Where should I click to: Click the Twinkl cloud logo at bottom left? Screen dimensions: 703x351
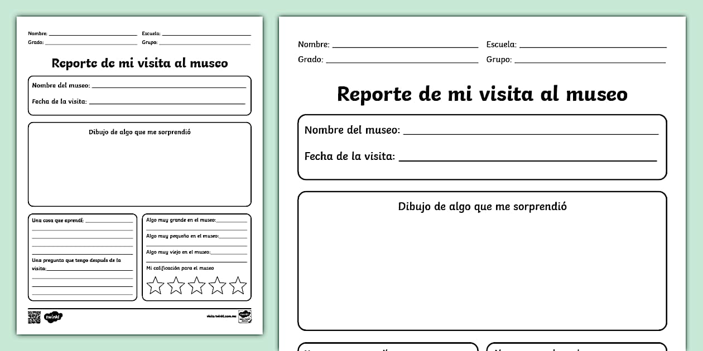point(54,316)
